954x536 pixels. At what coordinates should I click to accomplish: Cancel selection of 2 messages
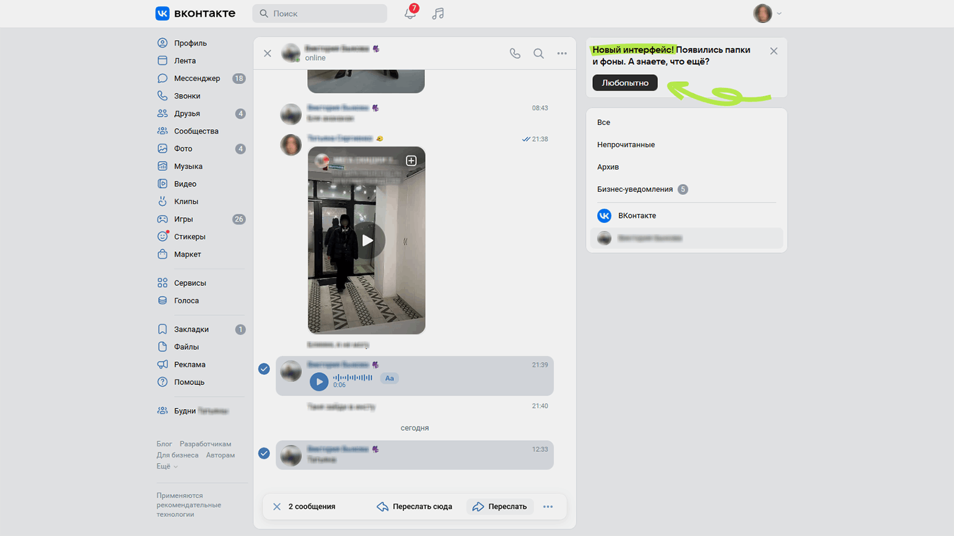point(277,506)
